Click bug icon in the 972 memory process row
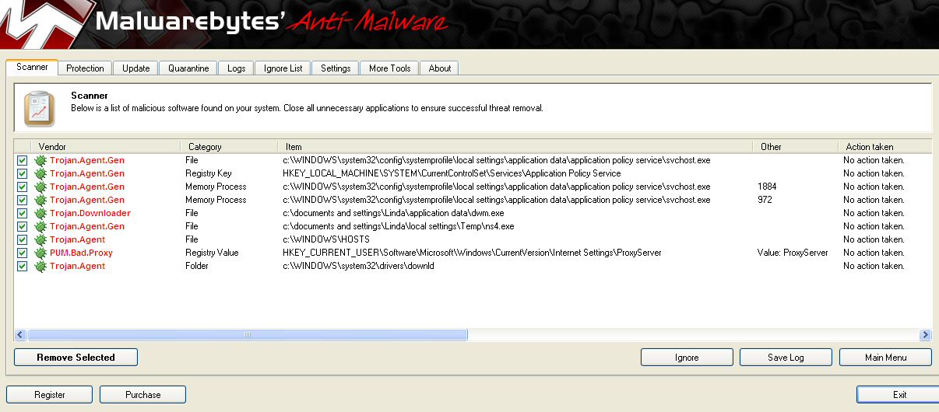 [40, 200]
